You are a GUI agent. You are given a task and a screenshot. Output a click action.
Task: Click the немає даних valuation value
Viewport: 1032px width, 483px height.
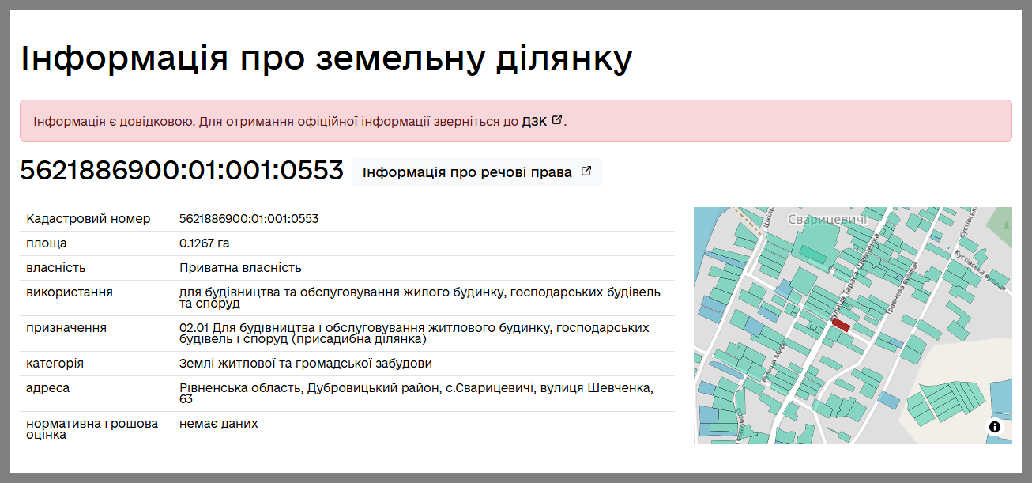219,424
